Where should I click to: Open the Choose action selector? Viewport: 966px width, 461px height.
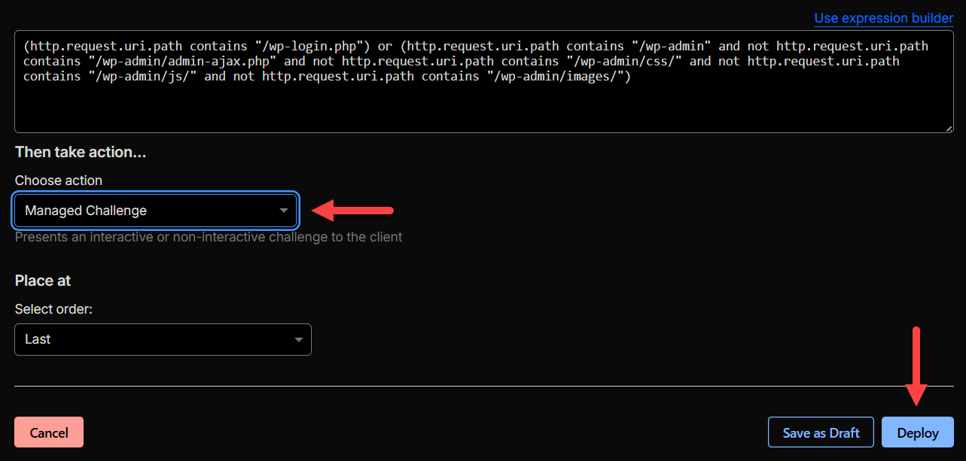tap(156, 211)
